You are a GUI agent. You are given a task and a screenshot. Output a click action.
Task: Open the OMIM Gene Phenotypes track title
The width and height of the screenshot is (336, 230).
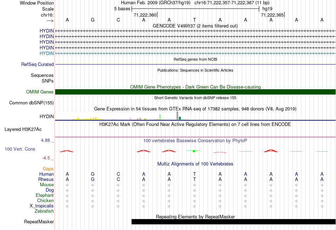pyautogui.click(x=195, y=87)
